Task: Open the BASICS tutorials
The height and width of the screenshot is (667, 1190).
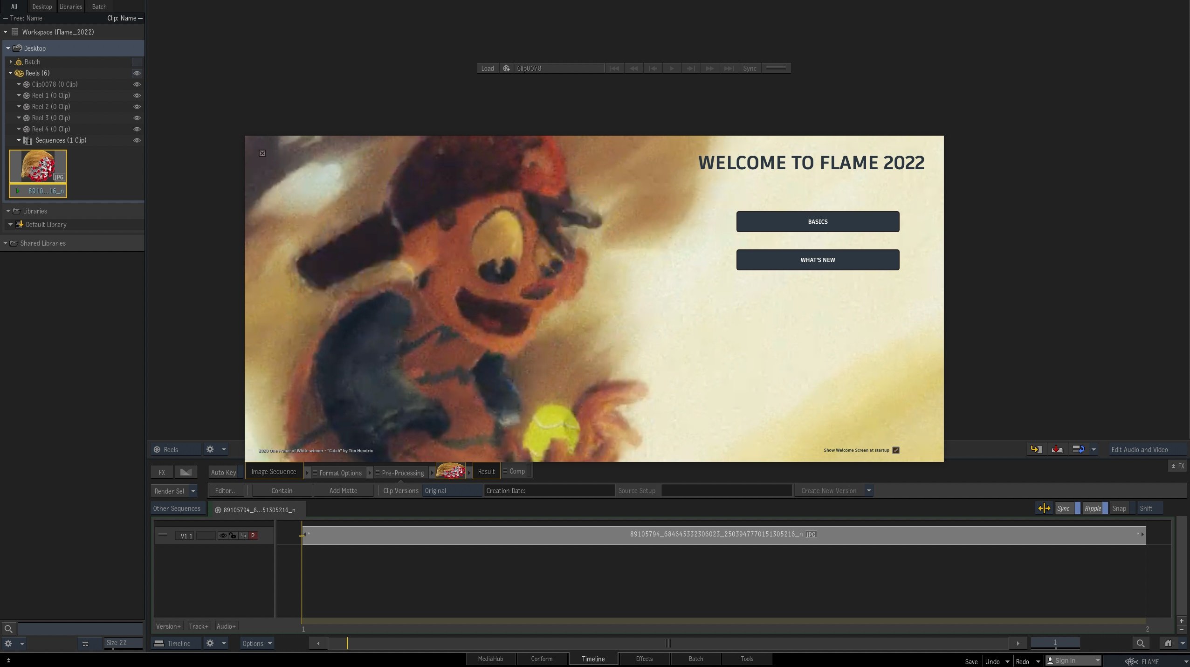Action: tap(818, 221)
